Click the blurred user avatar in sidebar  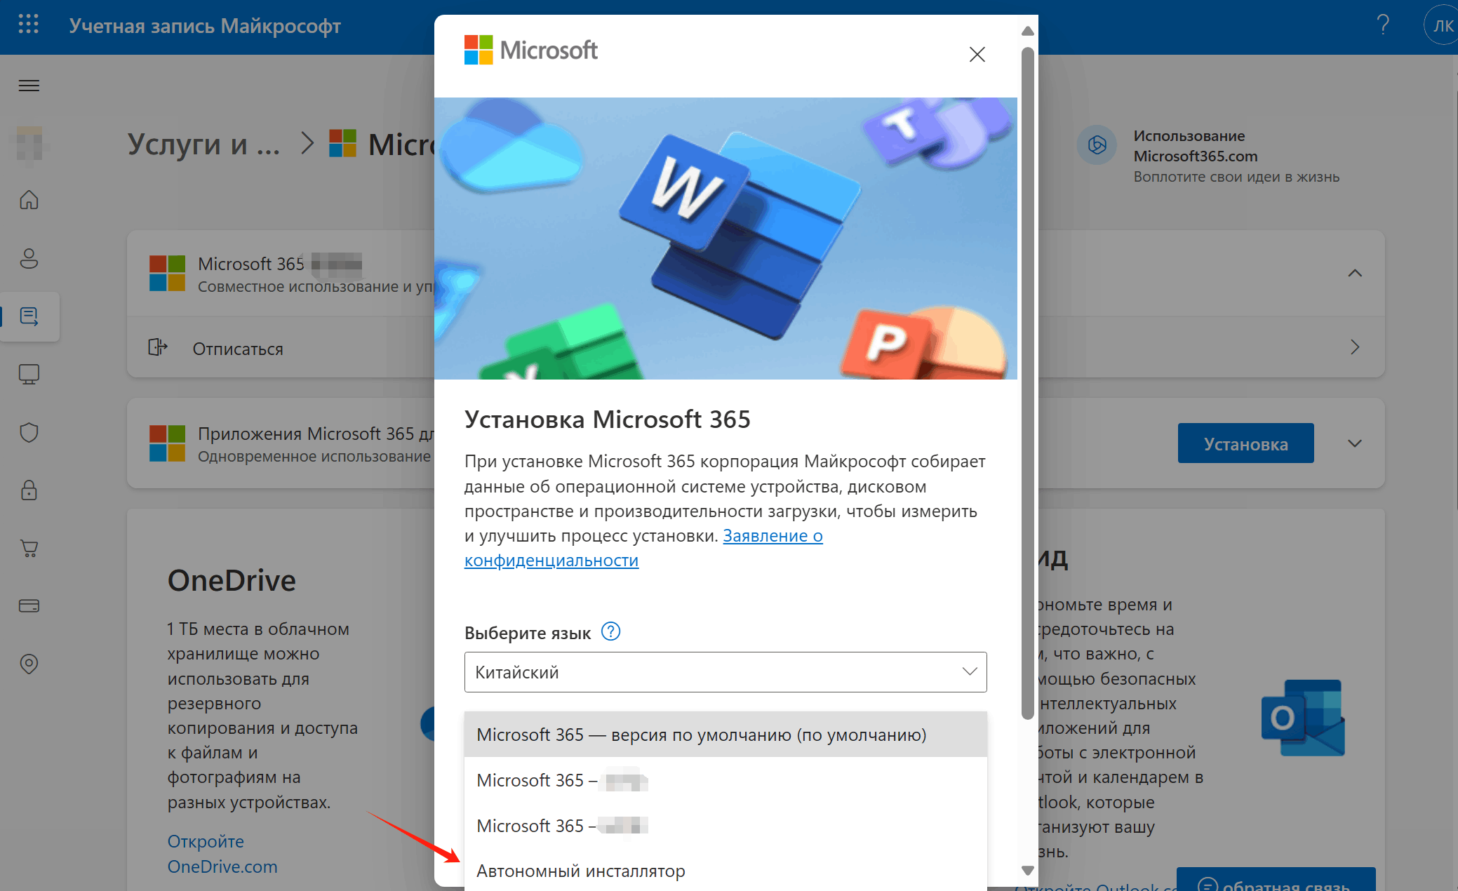pyautogui.click(x=29, y=143)
